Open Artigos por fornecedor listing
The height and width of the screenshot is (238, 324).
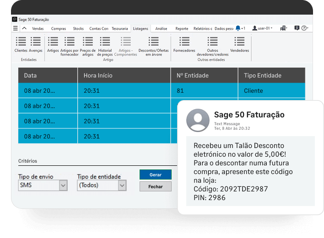[69, 42]
